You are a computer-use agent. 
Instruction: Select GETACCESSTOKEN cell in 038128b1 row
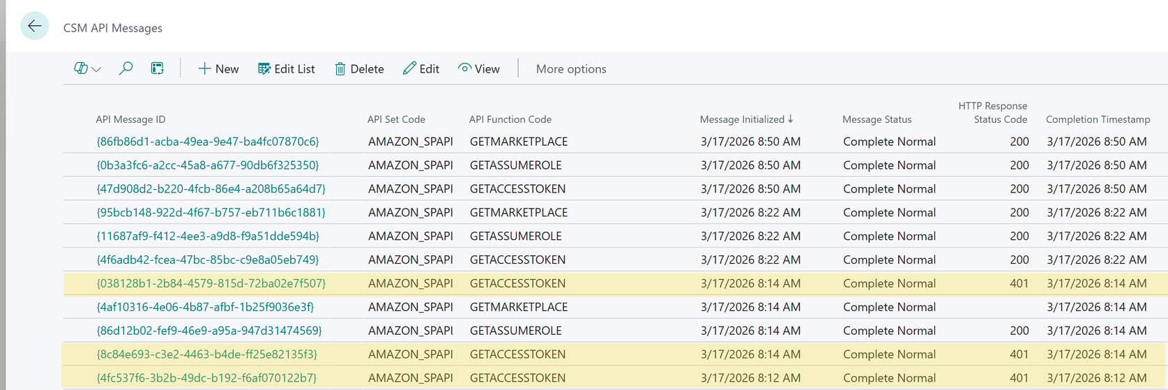[x=518, y=283]
